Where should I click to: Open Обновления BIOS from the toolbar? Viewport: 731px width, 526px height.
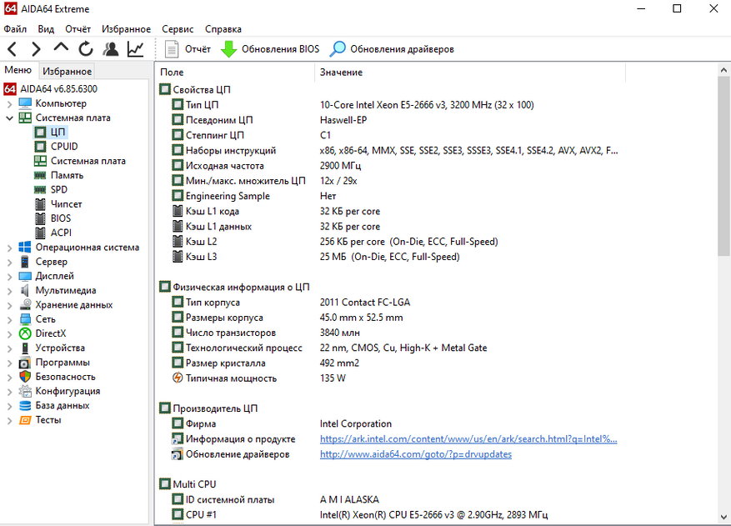point(270,49)
